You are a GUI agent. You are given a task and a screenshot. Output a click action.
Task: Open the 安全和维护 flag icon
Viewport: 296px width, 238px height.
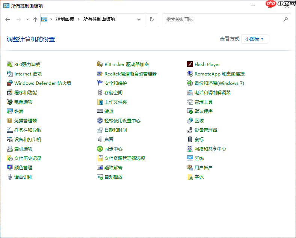tap(100, 83)
